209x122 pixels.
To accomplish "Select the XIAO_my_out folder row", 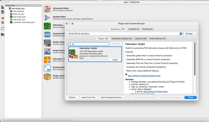I will pyautogui.click(x=18, y=14).
